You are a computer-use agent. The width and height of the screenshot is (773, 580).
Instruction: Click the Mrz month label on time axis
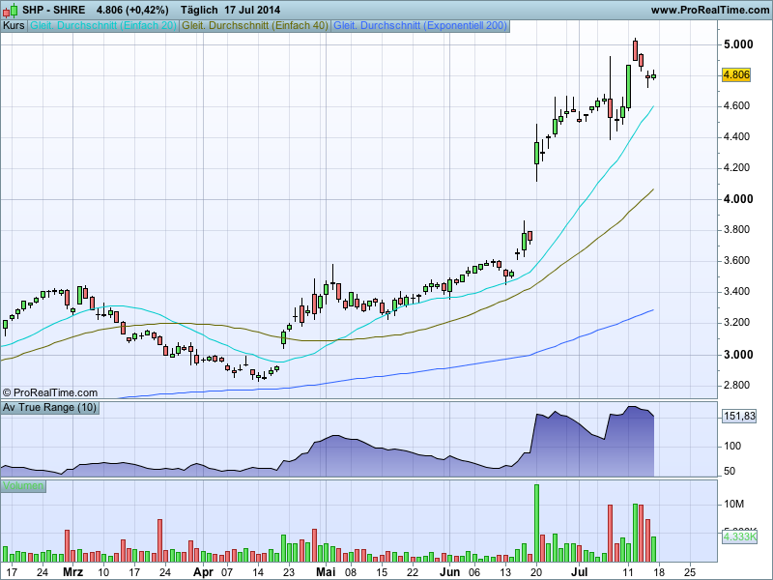73,572
